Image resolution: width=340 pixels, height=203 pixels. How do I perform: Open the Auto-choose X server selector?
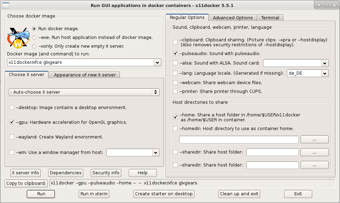click(x=84, y=92)
